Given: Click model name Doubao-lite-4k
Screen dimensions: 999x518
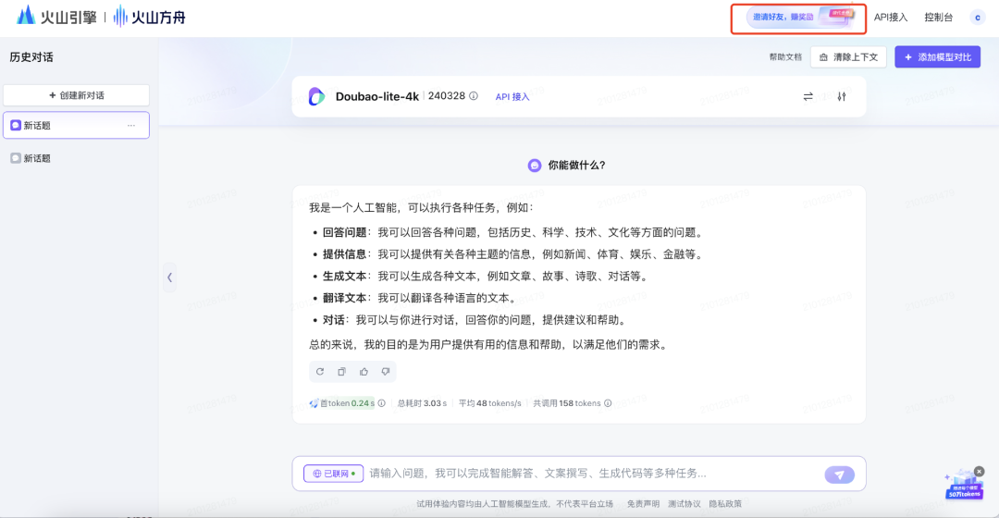Looking at the screenshot, I should coord(377,96).
